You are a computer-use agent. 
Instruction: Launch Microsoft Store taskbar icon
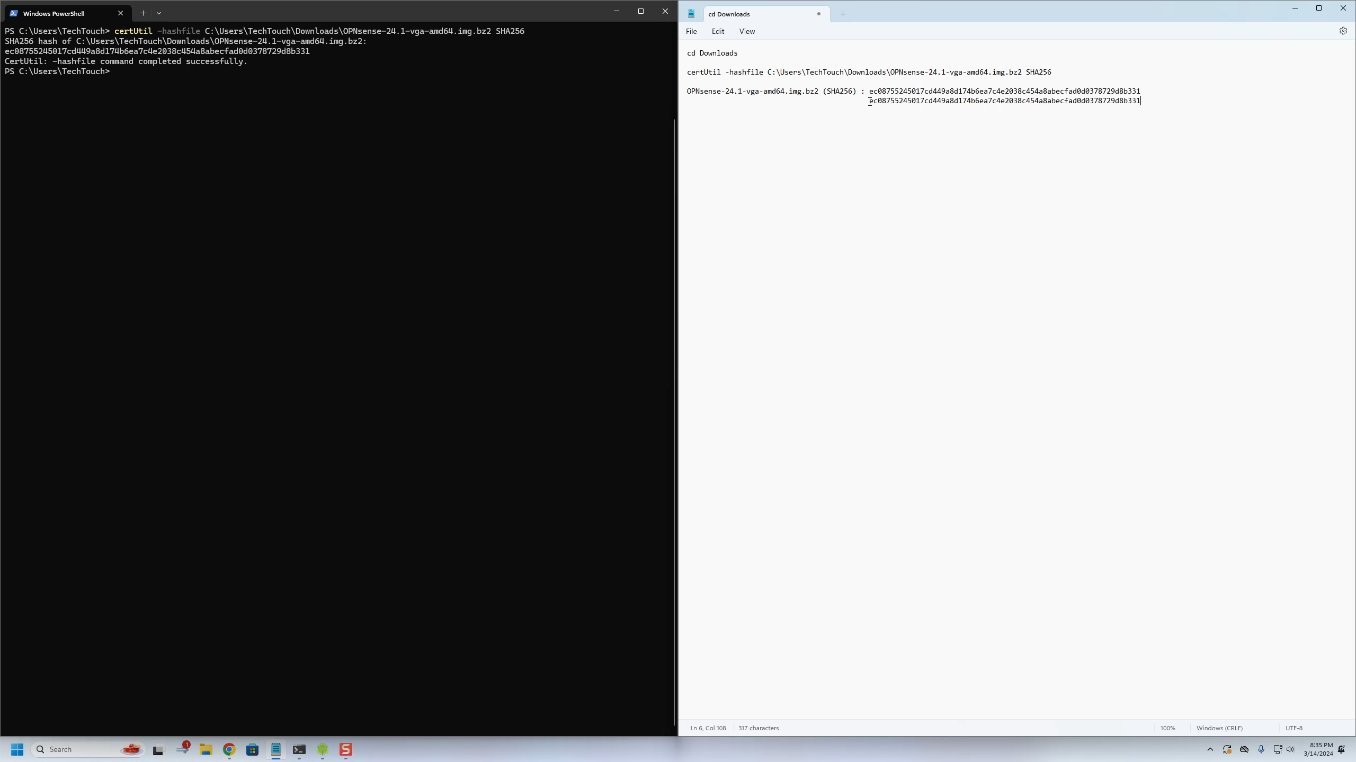(252, 749)
